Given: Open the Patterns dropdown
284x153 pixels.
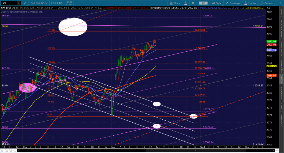Looking at the screenshot, I should [x=267, y=3].
